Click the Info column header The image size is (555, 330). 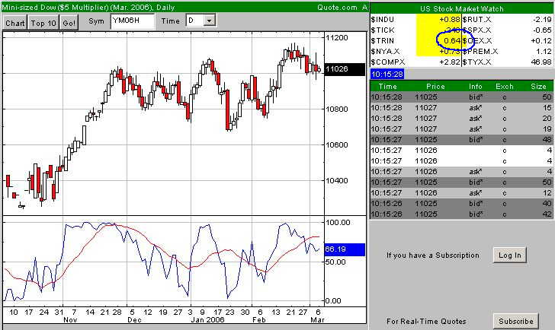(476, 87)
